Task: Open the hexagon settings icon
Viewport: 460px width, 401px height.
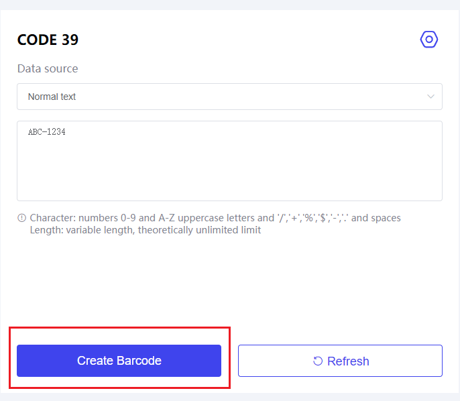Action: click(x=429, y=40)
